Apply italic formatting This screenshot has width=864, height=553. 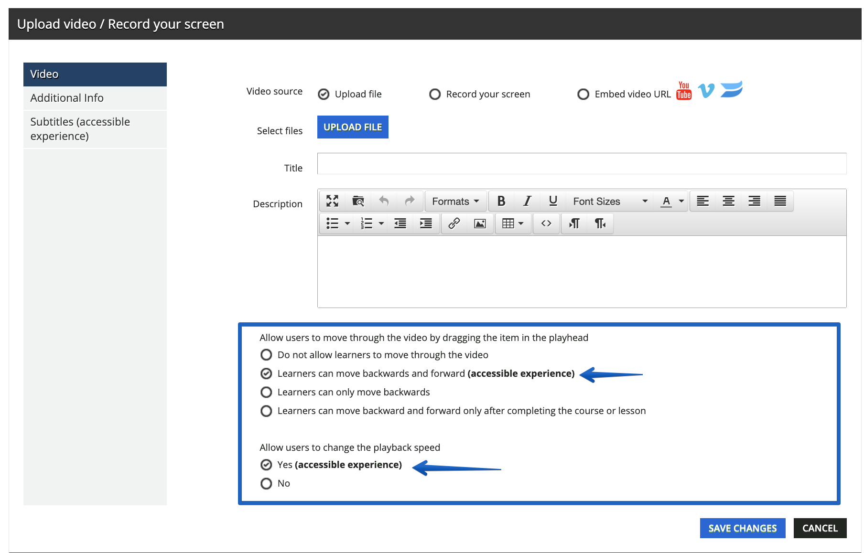527,201
